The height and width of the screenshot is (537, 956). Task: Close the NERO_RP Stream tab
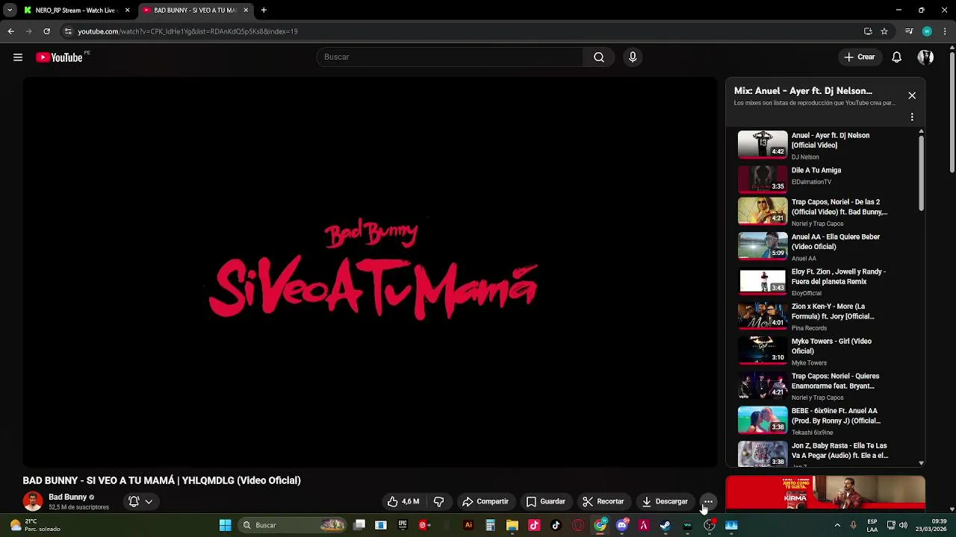tap(127, 10)
